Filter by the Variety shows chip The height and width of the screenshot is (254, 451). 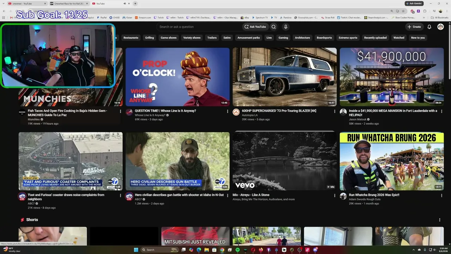(x=192, y=38)
